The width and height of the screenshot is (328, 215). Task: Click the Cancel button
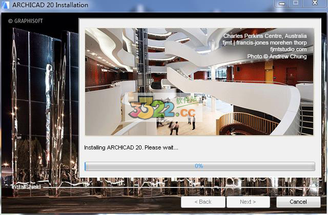tap(298, 202)
